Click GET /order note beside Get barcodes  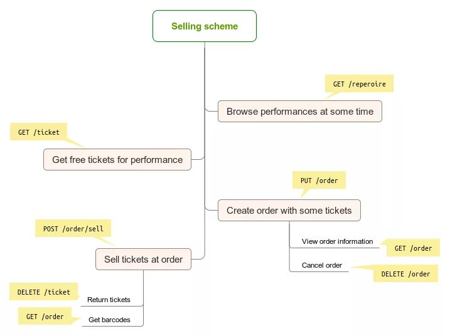(x=45, y=317)
